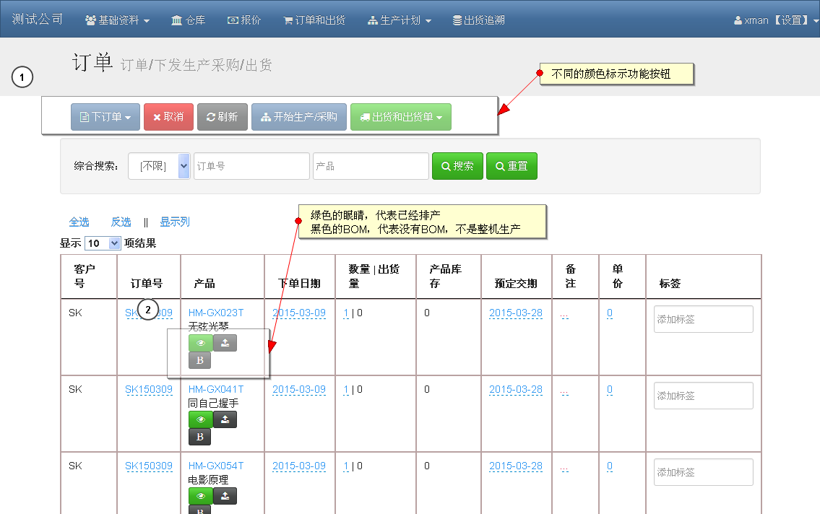
Task: Click the BOM icon under HM-GX023T
Action: tap(200, 360)
